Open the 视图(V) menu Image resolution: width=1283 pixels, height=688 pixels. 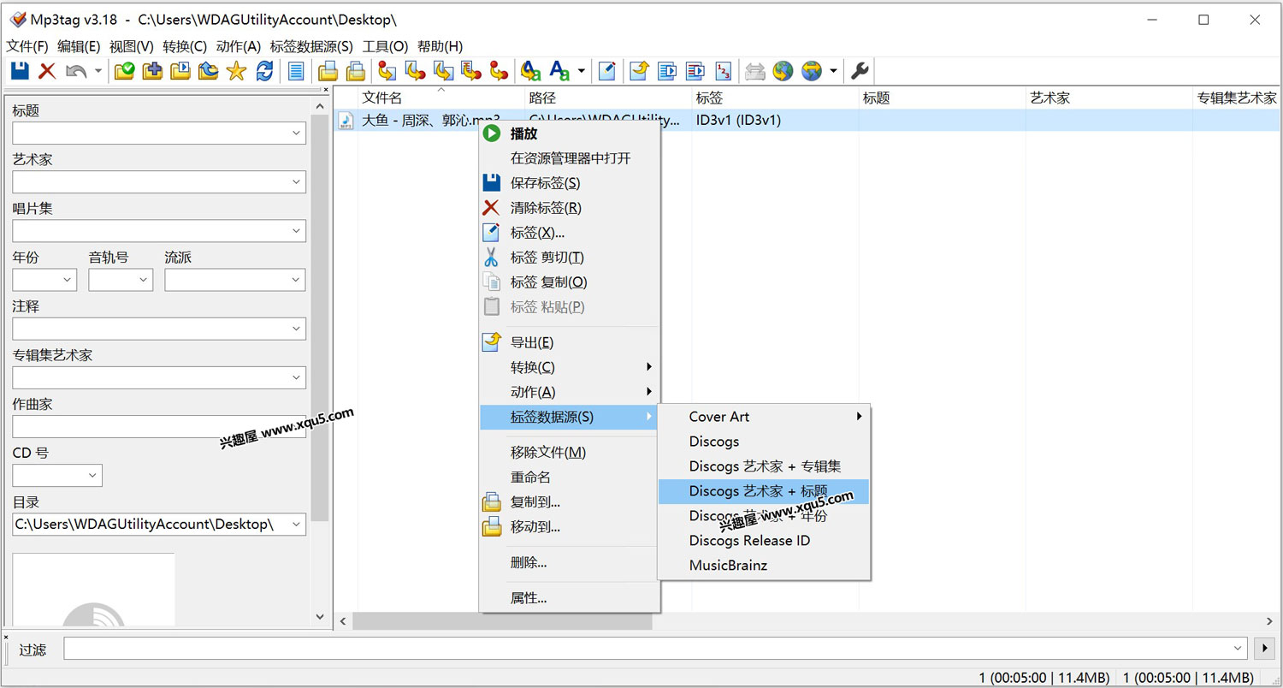pyautogui.click(x=132, y=46)
